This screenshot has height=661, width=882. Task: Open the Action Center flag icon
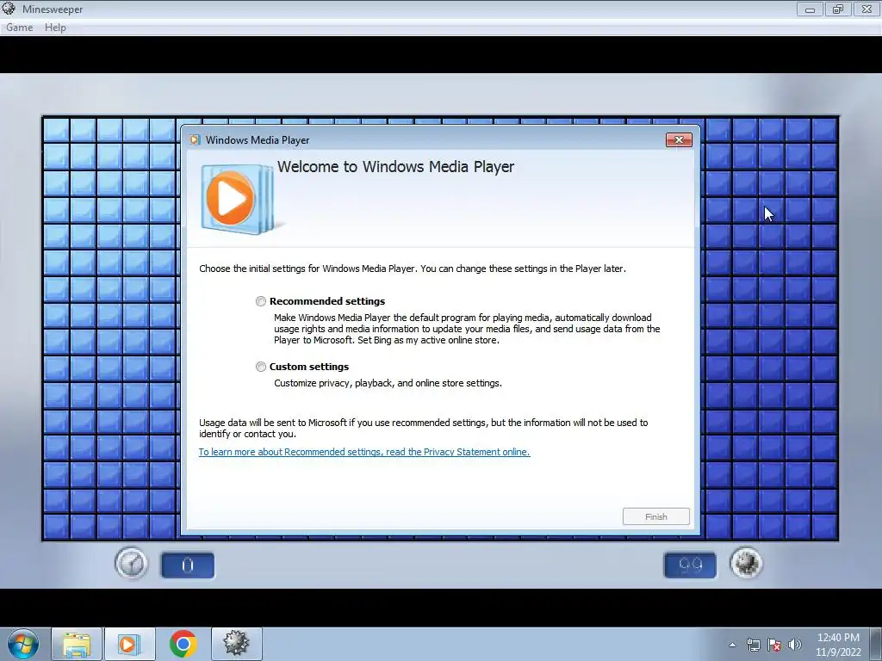click(x=774, y=646)
